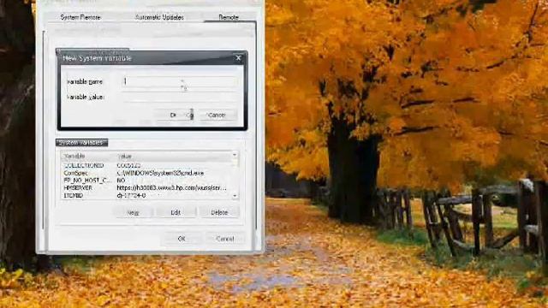This screenshot has height=308, width=548.
Task: Confirm the New System Variable dialog with OK
Action: click(x=174, y=115)
